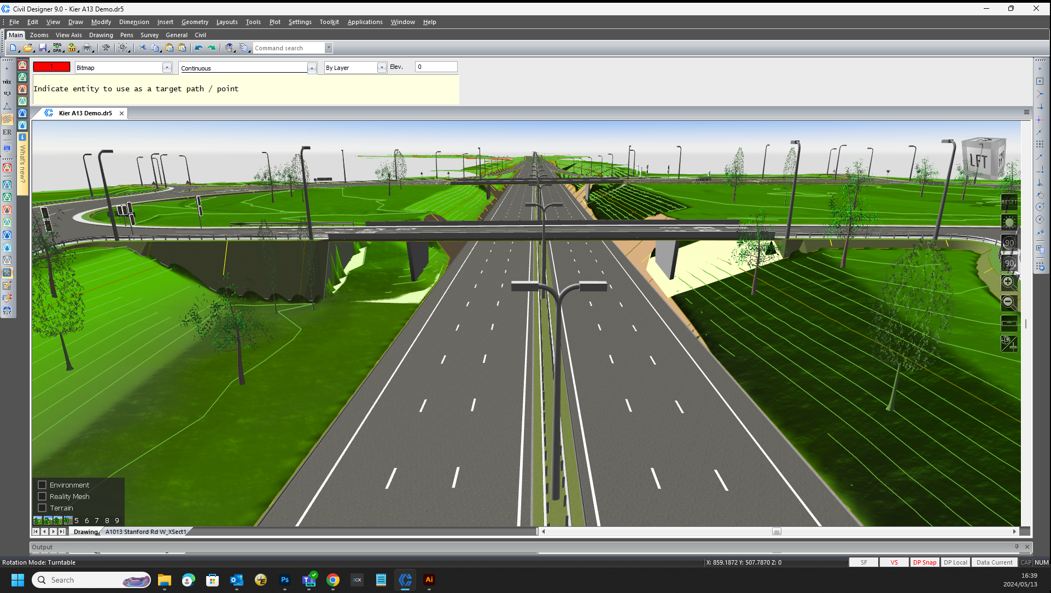Zoom in using the magnifier plus icon
1051x593 pixels.
pos(1008,282)
